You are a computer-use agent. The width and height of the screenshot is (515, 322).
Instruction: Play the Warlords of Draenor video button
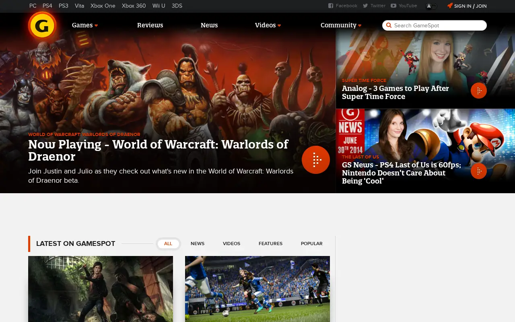click(x=316, y=160)
